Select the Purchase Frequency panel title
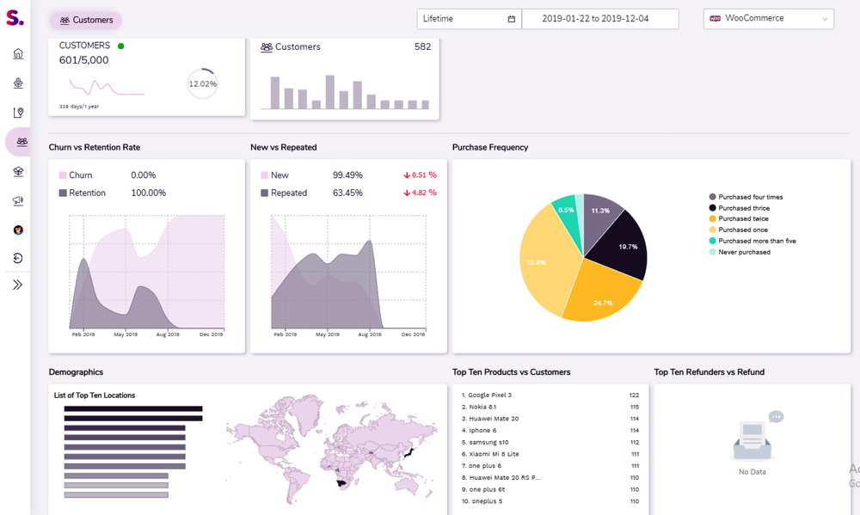 (x=490, y=147)
